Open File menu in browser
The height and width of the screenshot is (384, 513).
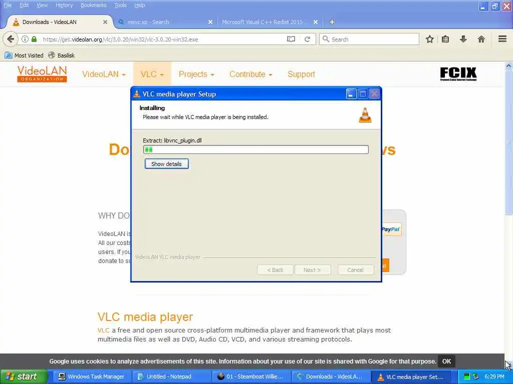(8, 5)
